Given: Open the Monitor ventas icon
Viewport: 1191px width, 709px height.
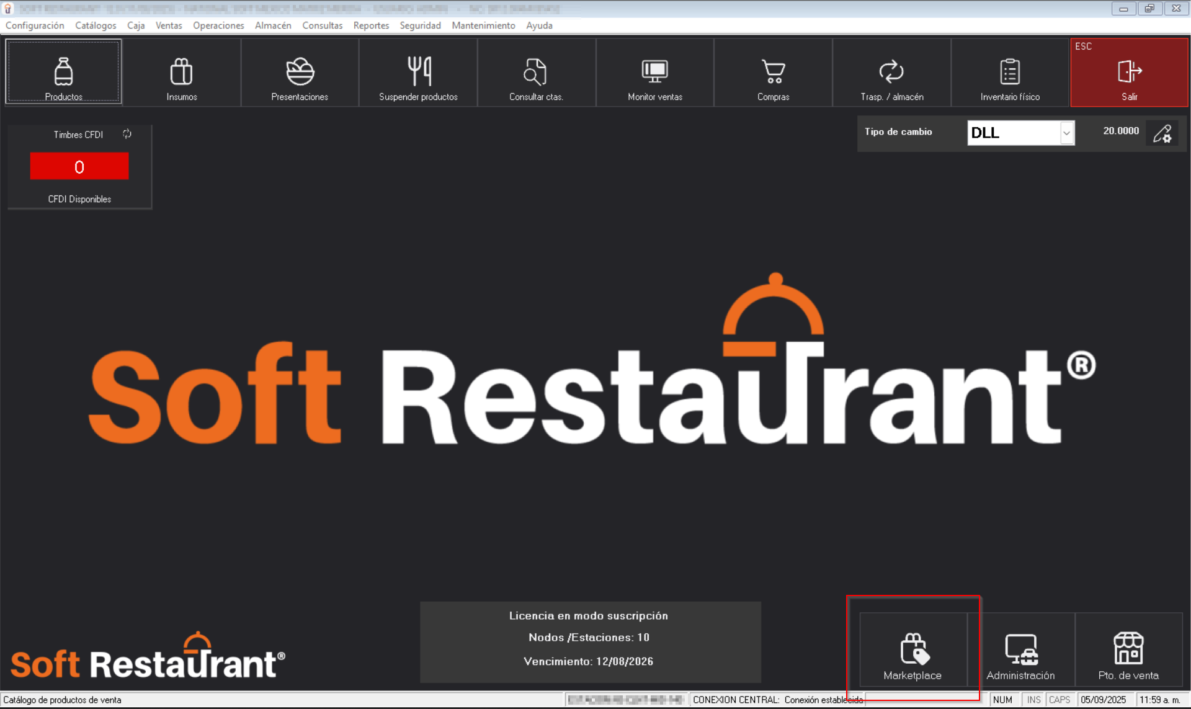Looking at the screenshot, I should click(x=654, y=72).
